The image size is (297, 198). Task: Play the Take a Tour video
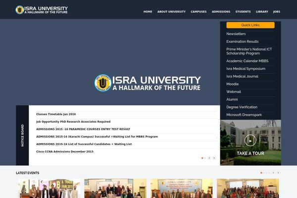point(250,141)
